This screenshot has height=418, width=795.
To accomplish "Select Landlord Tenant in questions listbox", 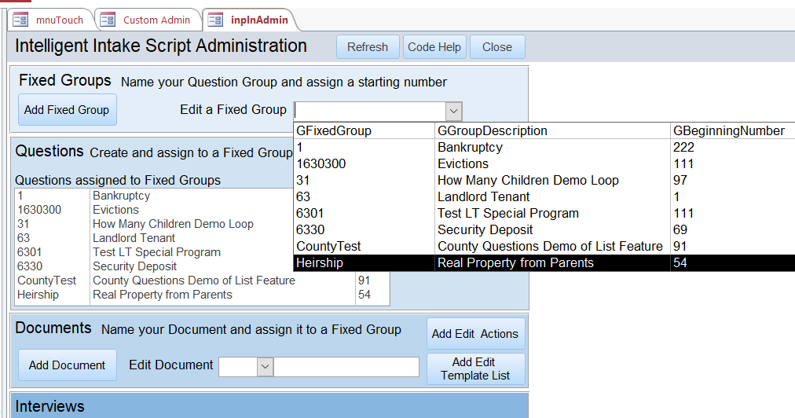I will tap(134, 238).
